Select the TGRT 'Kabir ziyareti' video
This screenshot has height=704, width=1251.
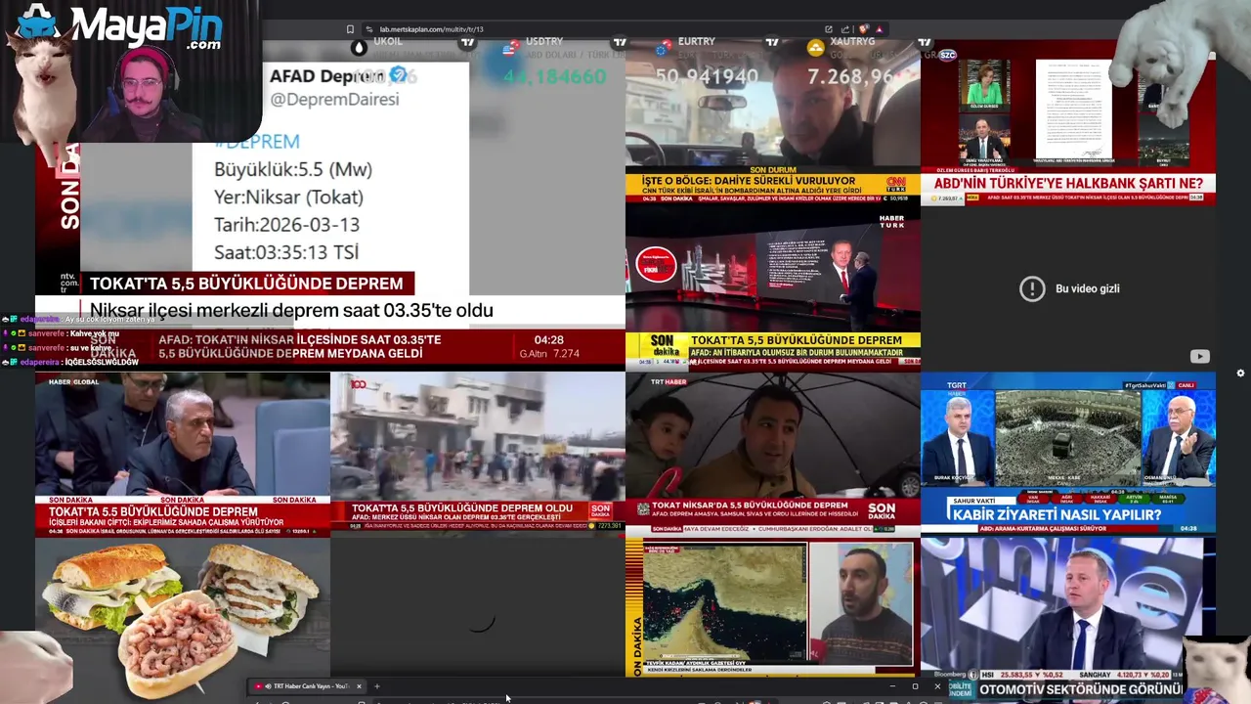click(1068, 454)
